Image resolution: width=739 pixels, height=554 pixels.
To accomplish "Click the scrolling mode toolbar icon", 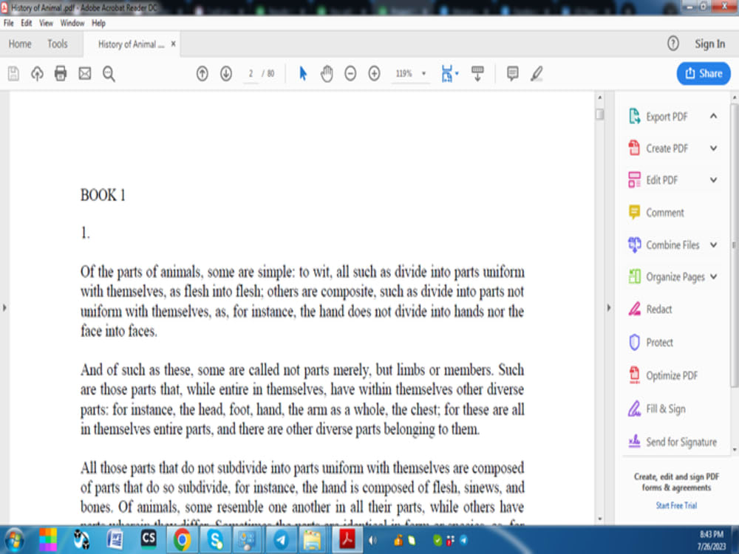I will click(x=477, y=73).
